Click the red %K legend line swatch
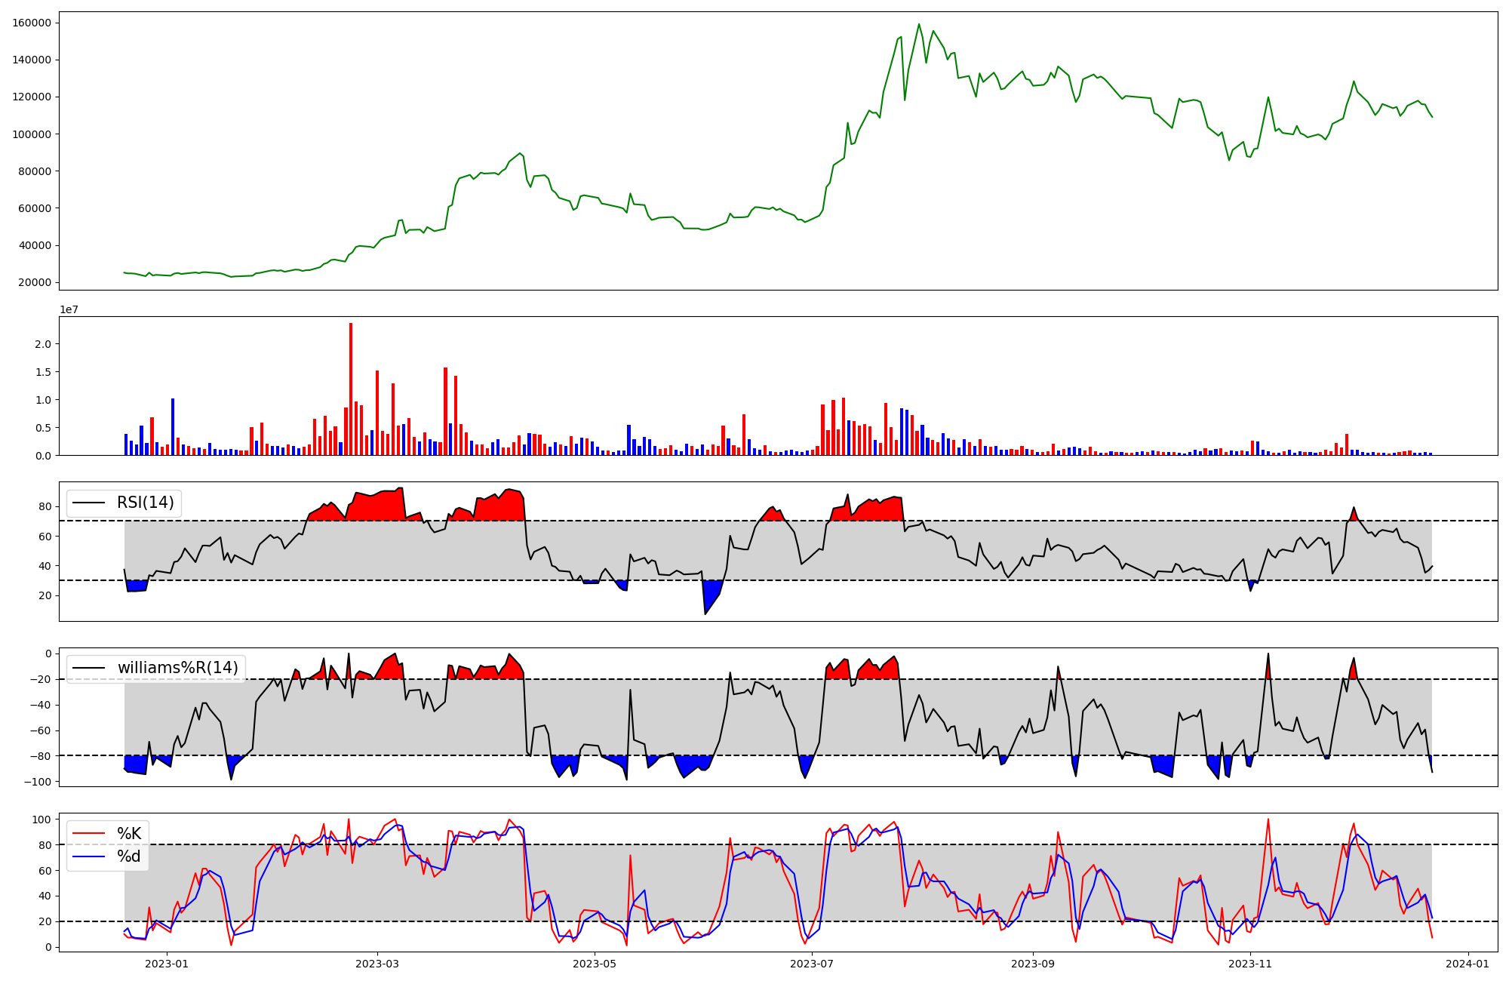1509x981 pixels. point(88,834)
